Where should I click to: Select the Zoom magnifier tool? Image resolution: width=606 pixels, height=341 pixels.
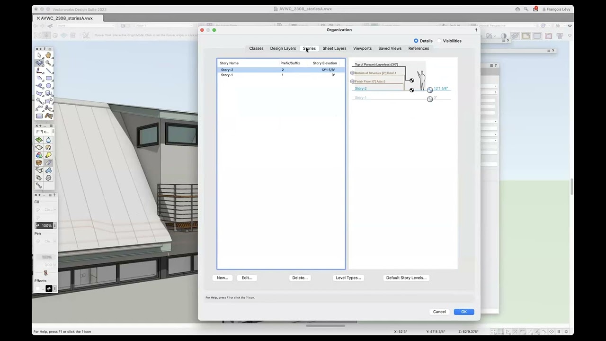tap(48, 63)
